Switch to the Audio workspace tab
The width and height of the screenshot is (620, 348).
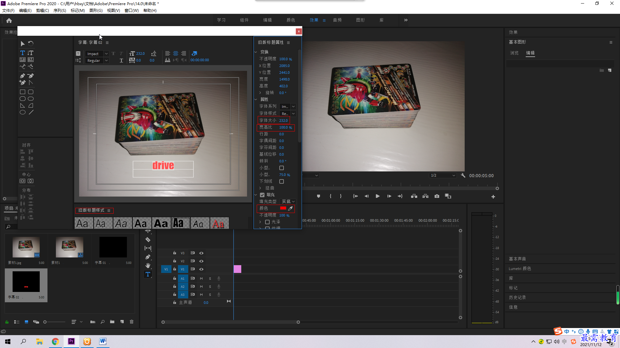click(x=337, y=20)
